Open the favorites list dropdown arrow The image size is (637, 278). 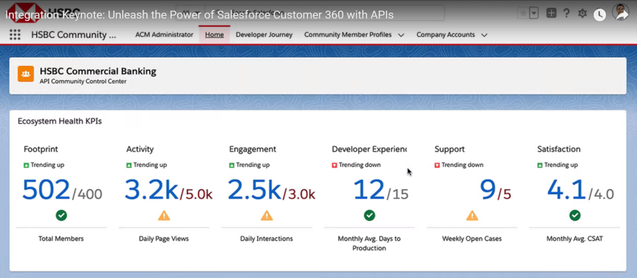[534, 14]
